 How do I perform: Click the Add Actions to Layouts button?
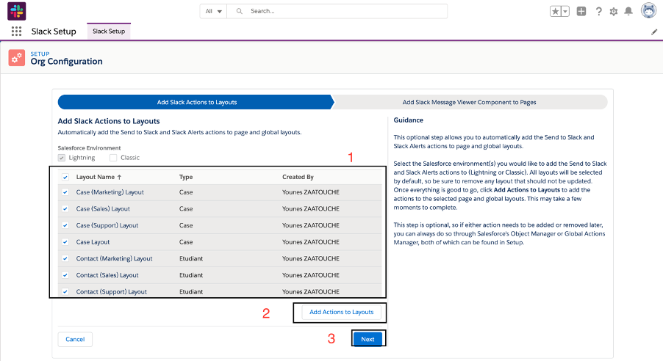tap(341, 312)
